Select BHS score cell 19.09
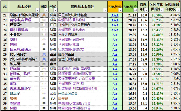The height and width of the screenshot is (111, 181). 130,35
